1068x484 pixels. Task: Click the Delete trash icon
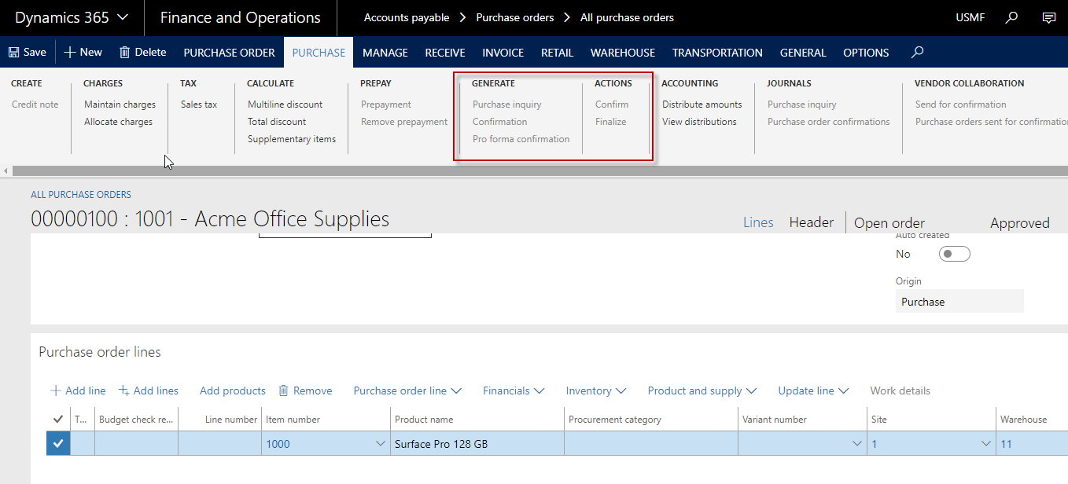[x=124, y=53]
